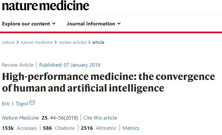
Task: Click 'Cite this article' link
Action: click(100, 118)
